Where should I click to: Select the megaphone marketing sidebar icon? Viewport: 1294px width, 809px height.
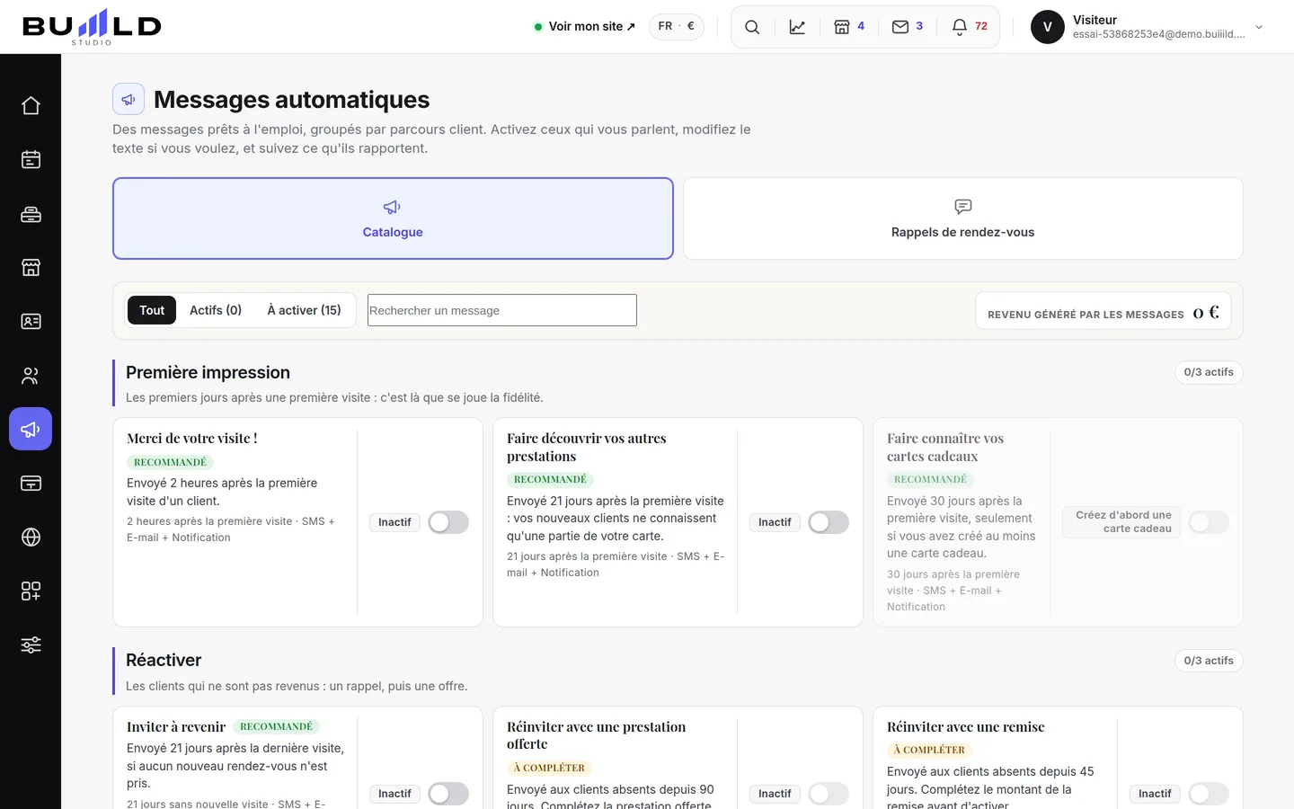coord(31,430)
